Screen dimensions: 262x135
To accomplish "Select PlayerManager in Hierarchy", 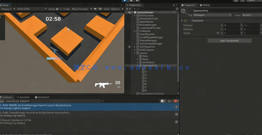I will 148,40.
